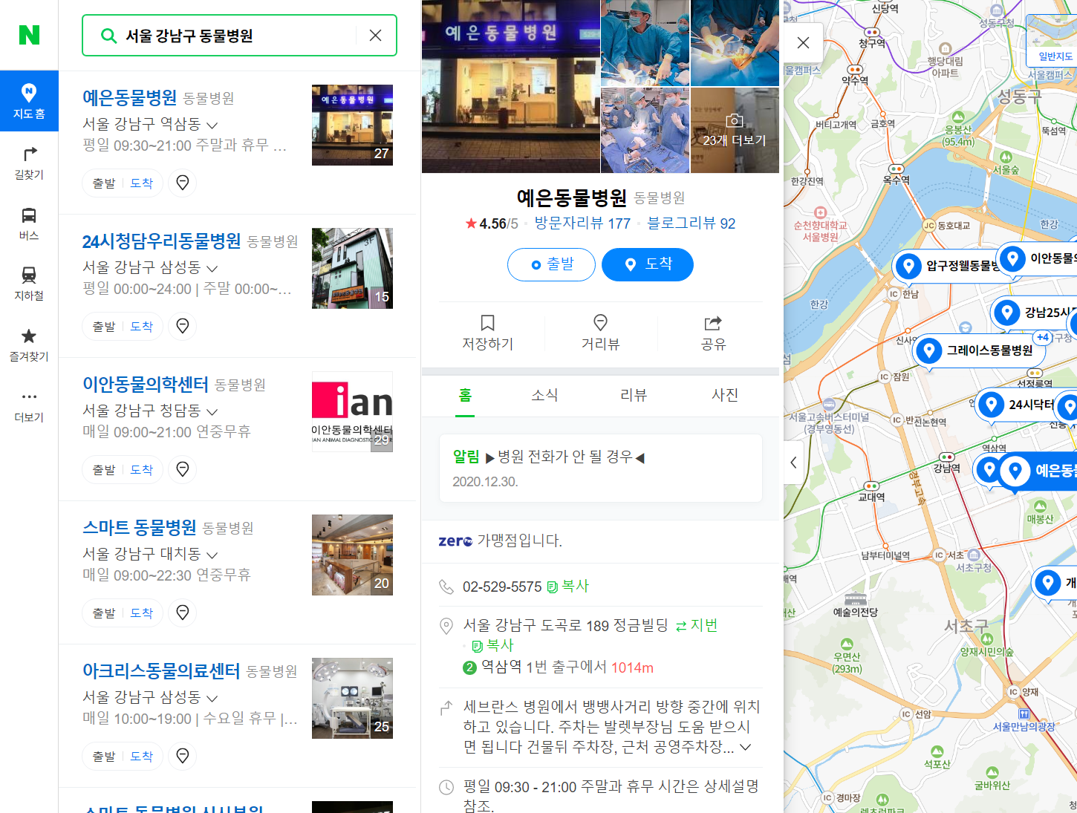Click the search input field

(239, 36)
